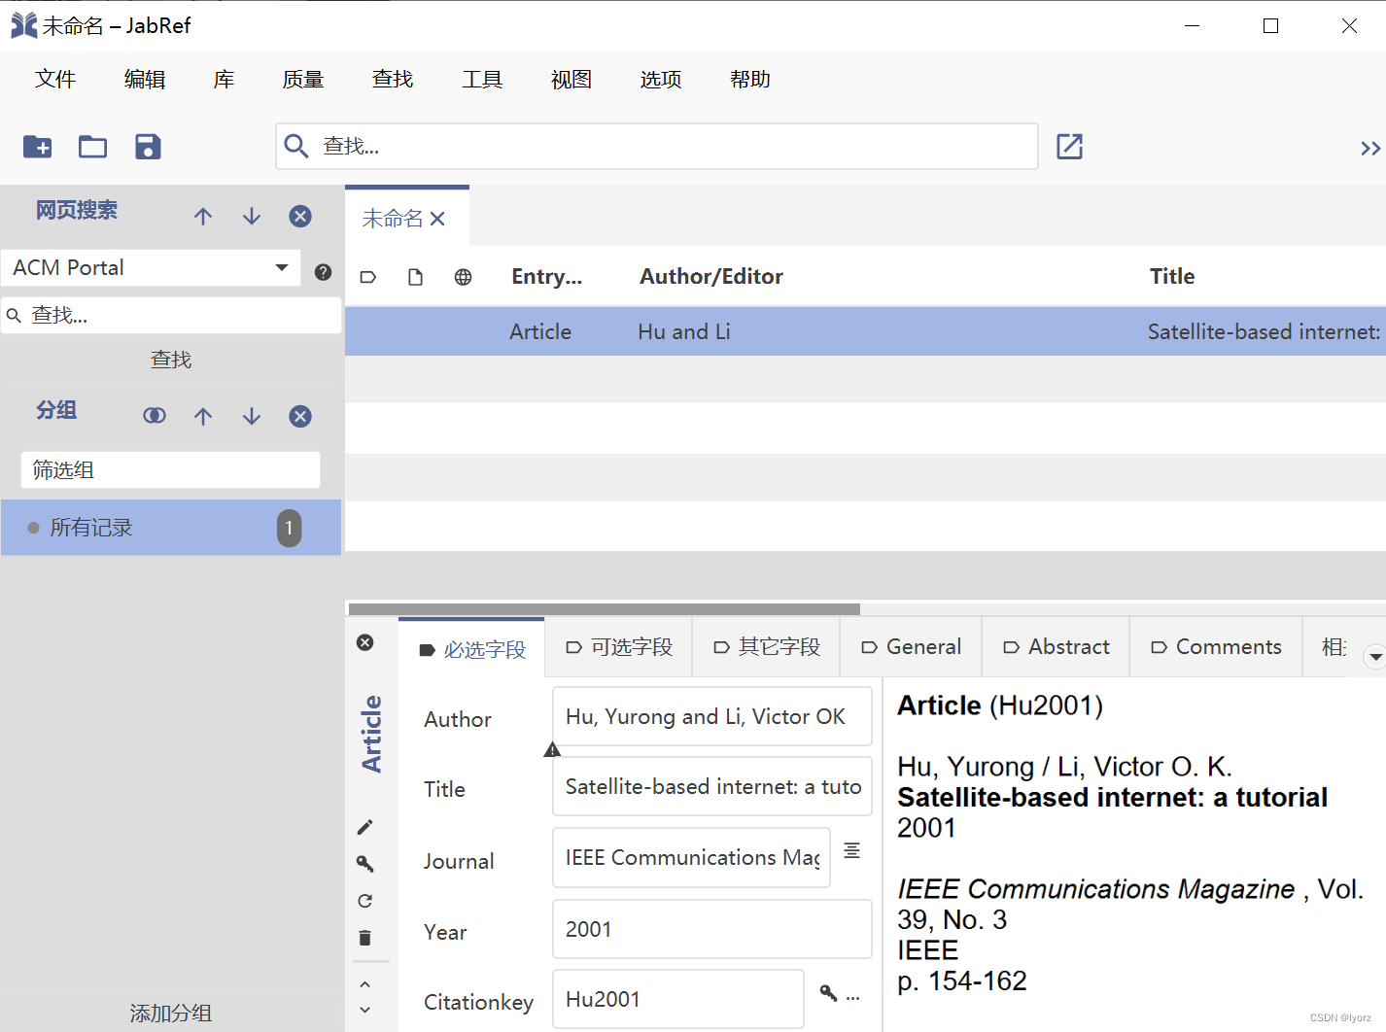The image size is (1386, 1032).
Task: Open 查找 search menu
Action: click(x=393, y=79)
